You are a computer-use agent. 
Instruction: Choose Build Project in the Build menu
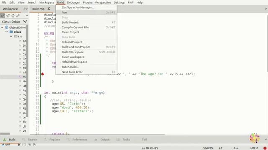pyautogui.click(x=86, y=22)
